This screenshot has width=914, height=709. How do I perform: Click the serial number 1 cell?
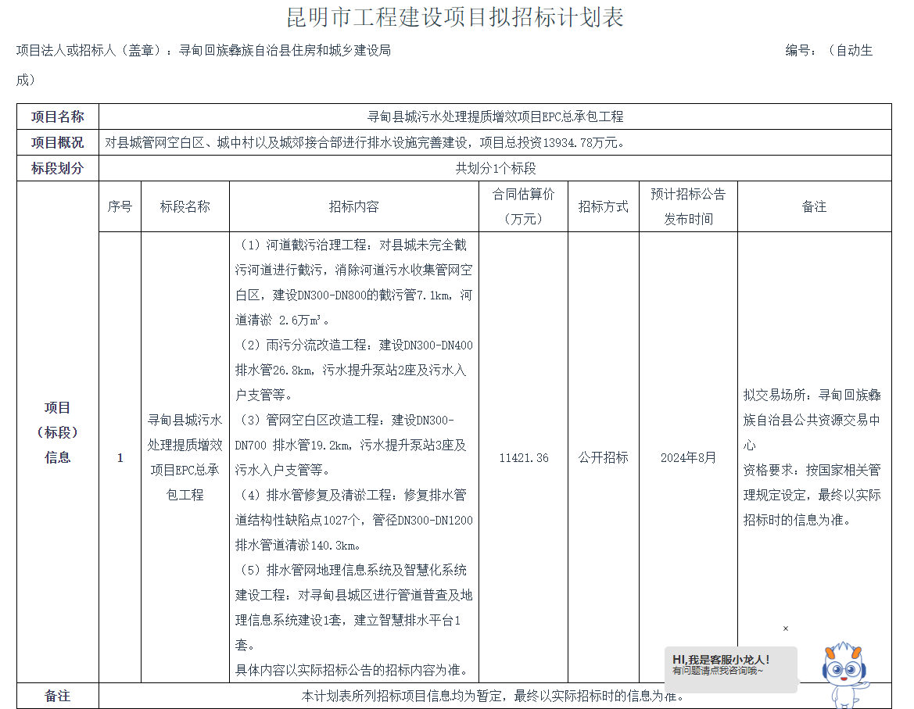(x=120, y=457)
